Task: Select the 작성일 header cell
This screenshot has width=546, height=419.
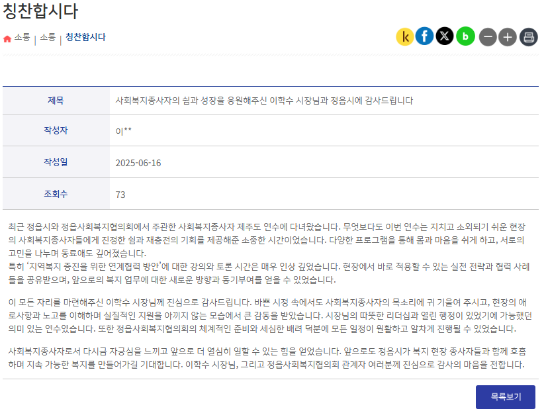Action: pos(56,162)
